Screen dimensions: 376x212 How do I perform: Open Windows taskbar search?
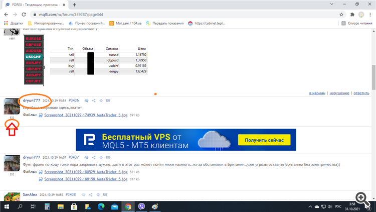coord(20,206)
